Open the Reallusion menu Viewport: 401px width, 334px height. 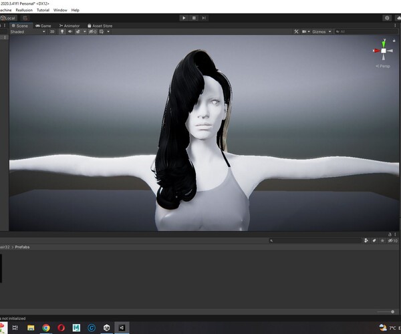pyautogui.click(x=24, y=10)
